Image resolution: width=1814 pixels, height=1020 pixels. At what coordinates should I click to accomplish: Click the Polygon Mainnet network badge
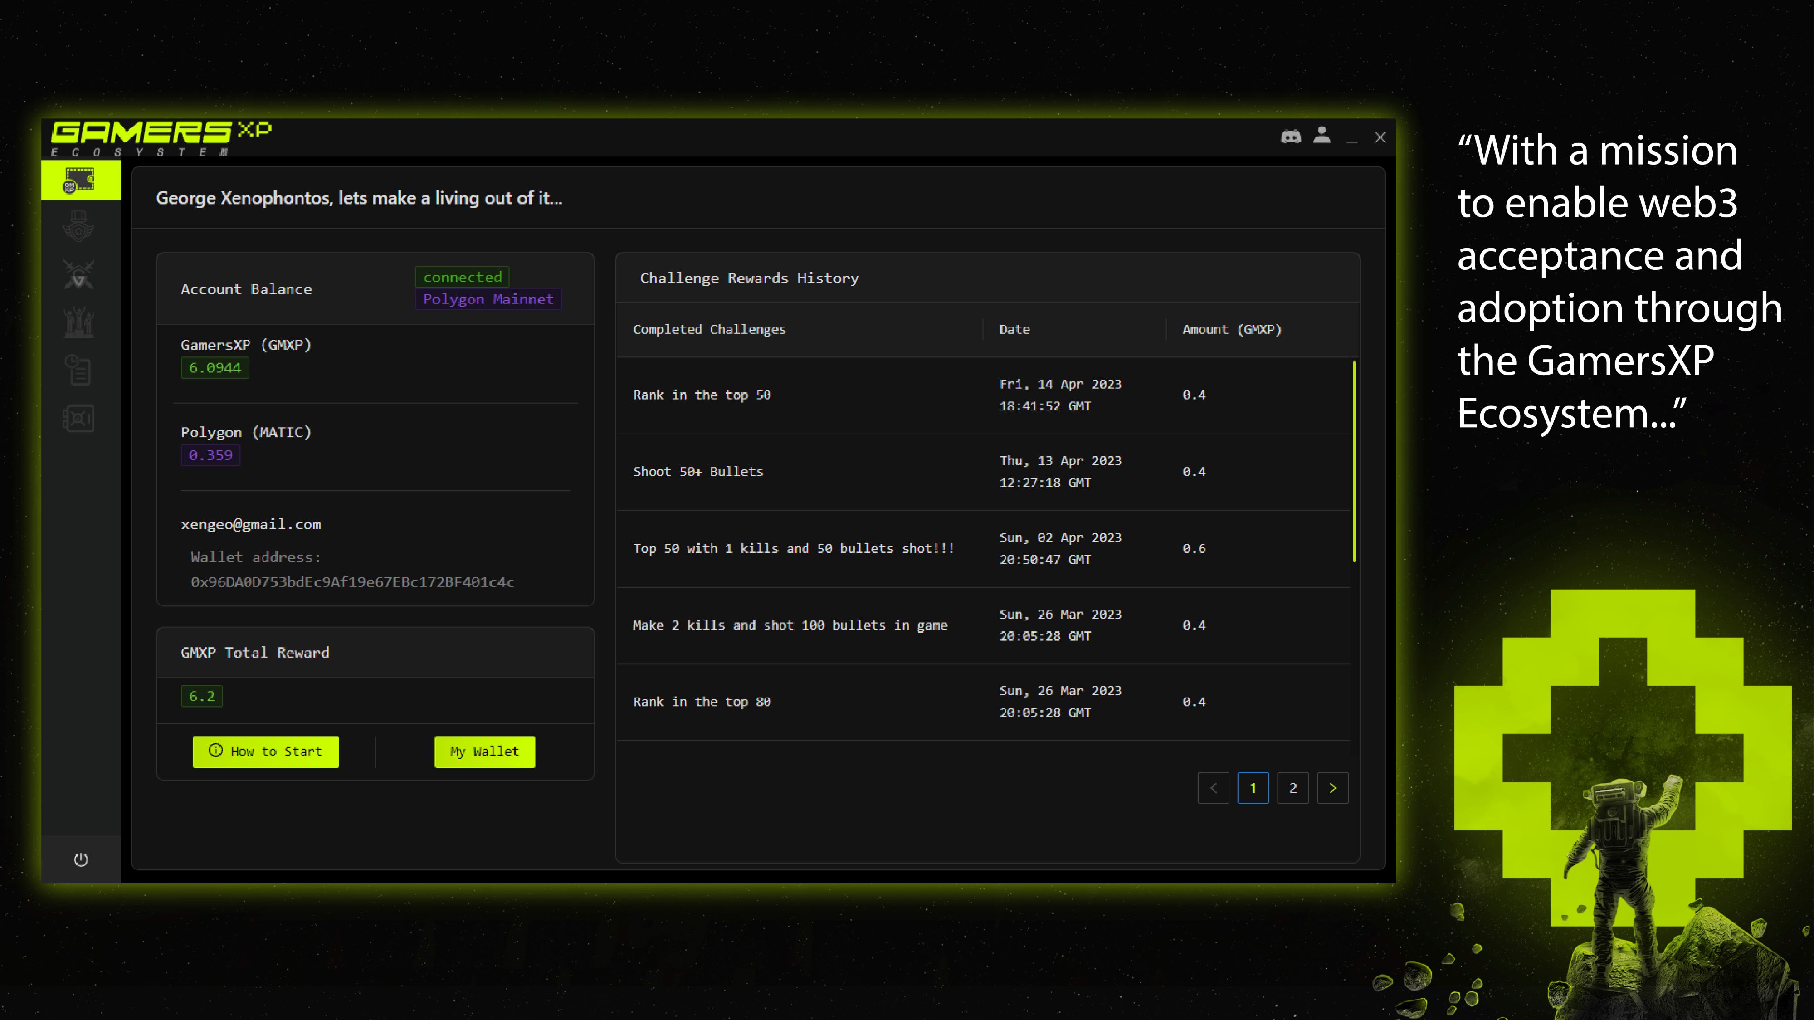(x=488, y=299)
